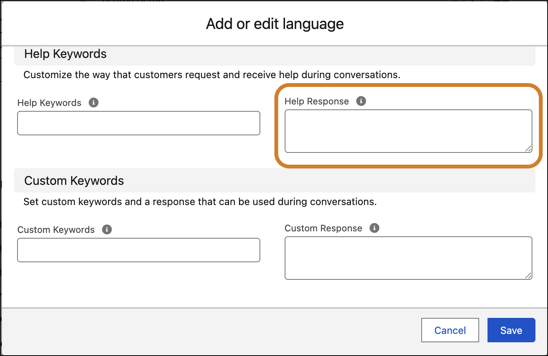Screen dimensions: 548x356
Task: Click into the Help Response text area
Action: pyautogui.click(x=408, y=131)
